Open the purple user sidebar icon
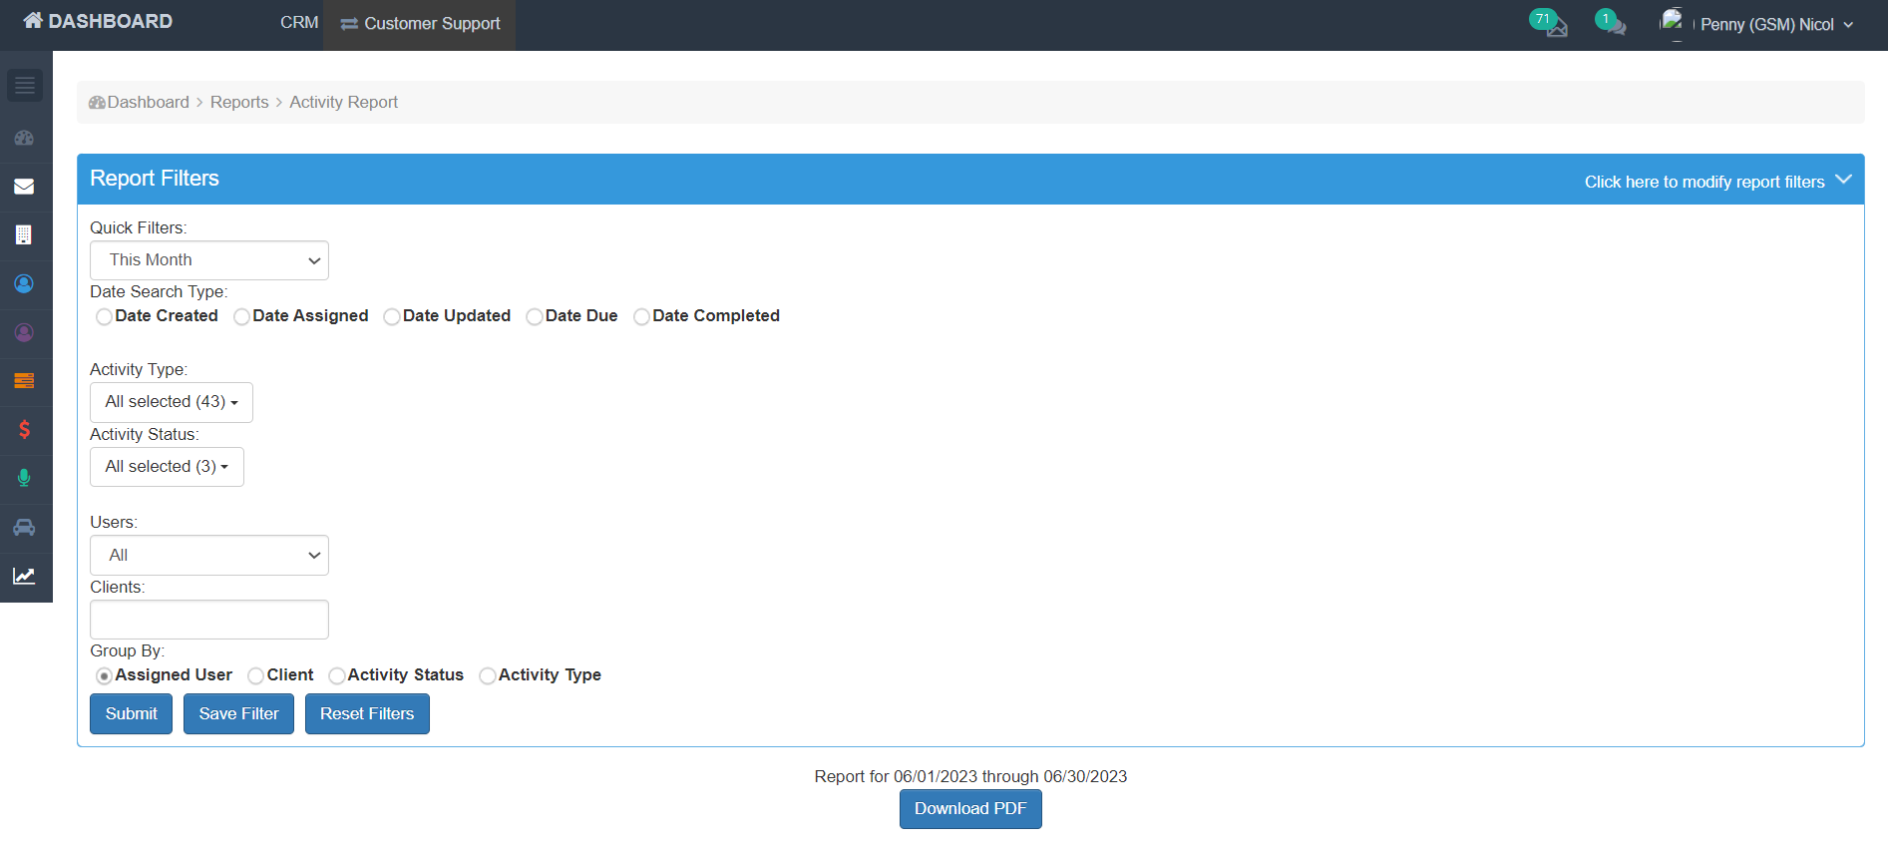Screen dimensions: 1888x857 coord(25,332)
